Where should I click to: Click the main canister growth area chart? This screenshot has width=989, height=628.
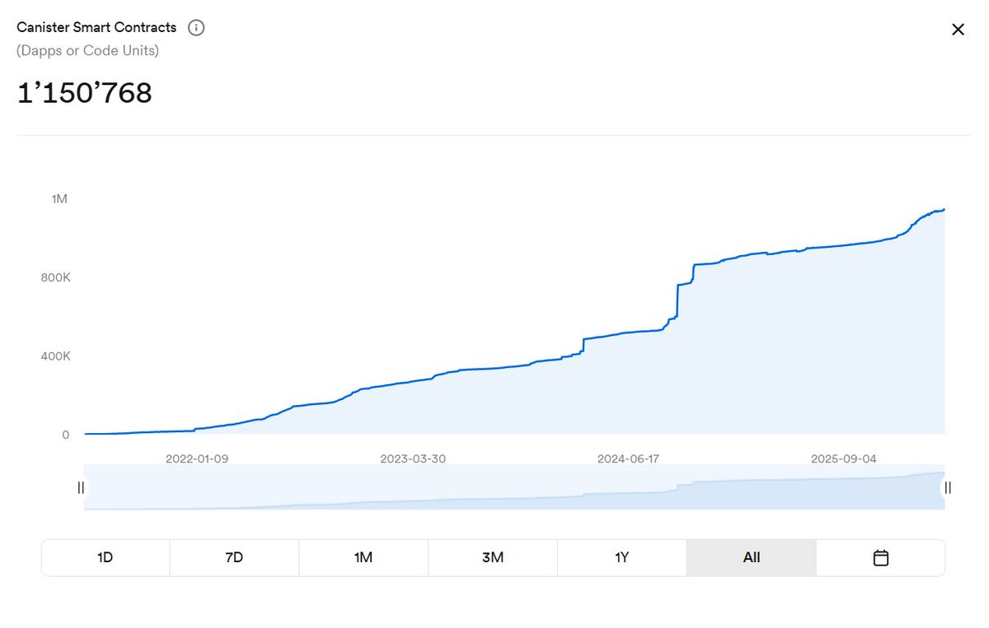click(x=514, y=321)
